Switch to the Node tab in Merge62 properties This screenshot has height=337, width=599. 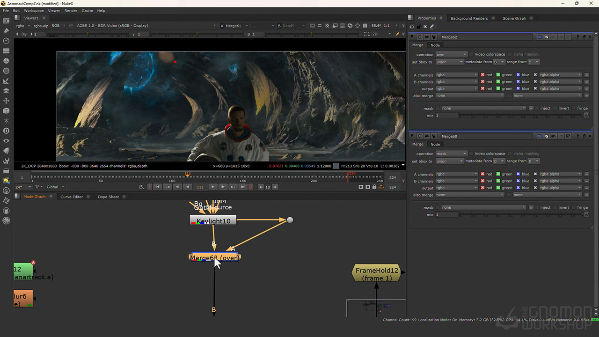click(435, 45)
